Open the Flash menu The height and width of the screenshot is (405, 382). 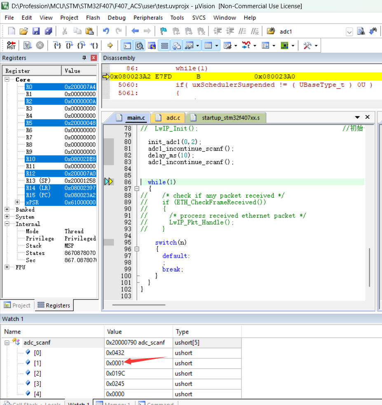93,18
